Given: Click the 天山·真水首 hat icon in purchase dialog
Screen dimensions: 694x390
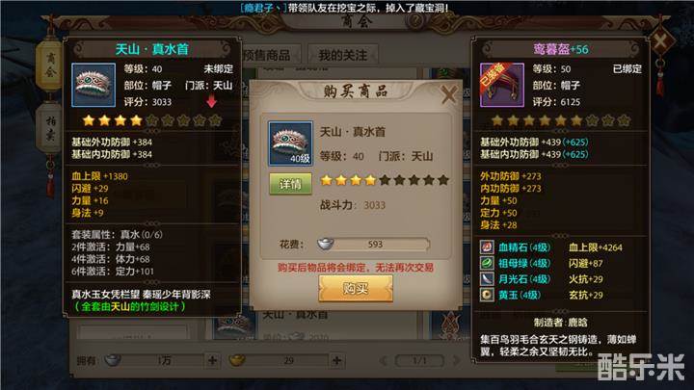Looking at the screenshot, I should [x=290, y=143].
